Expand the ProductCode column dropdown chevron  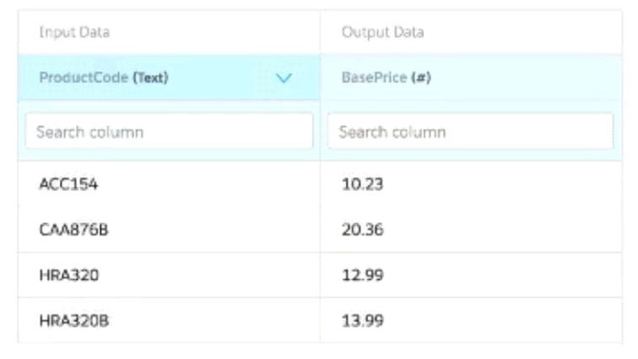tap(284, 78)
